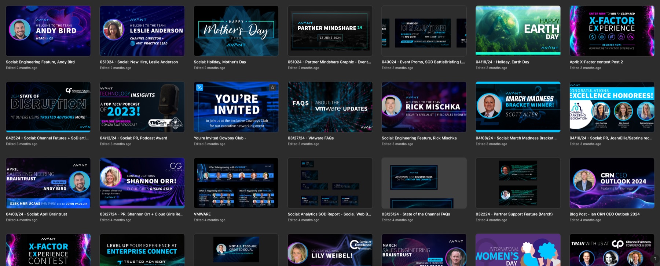Click title '042524 - Social: Channel Futures + SoD'

click(47, 138)
